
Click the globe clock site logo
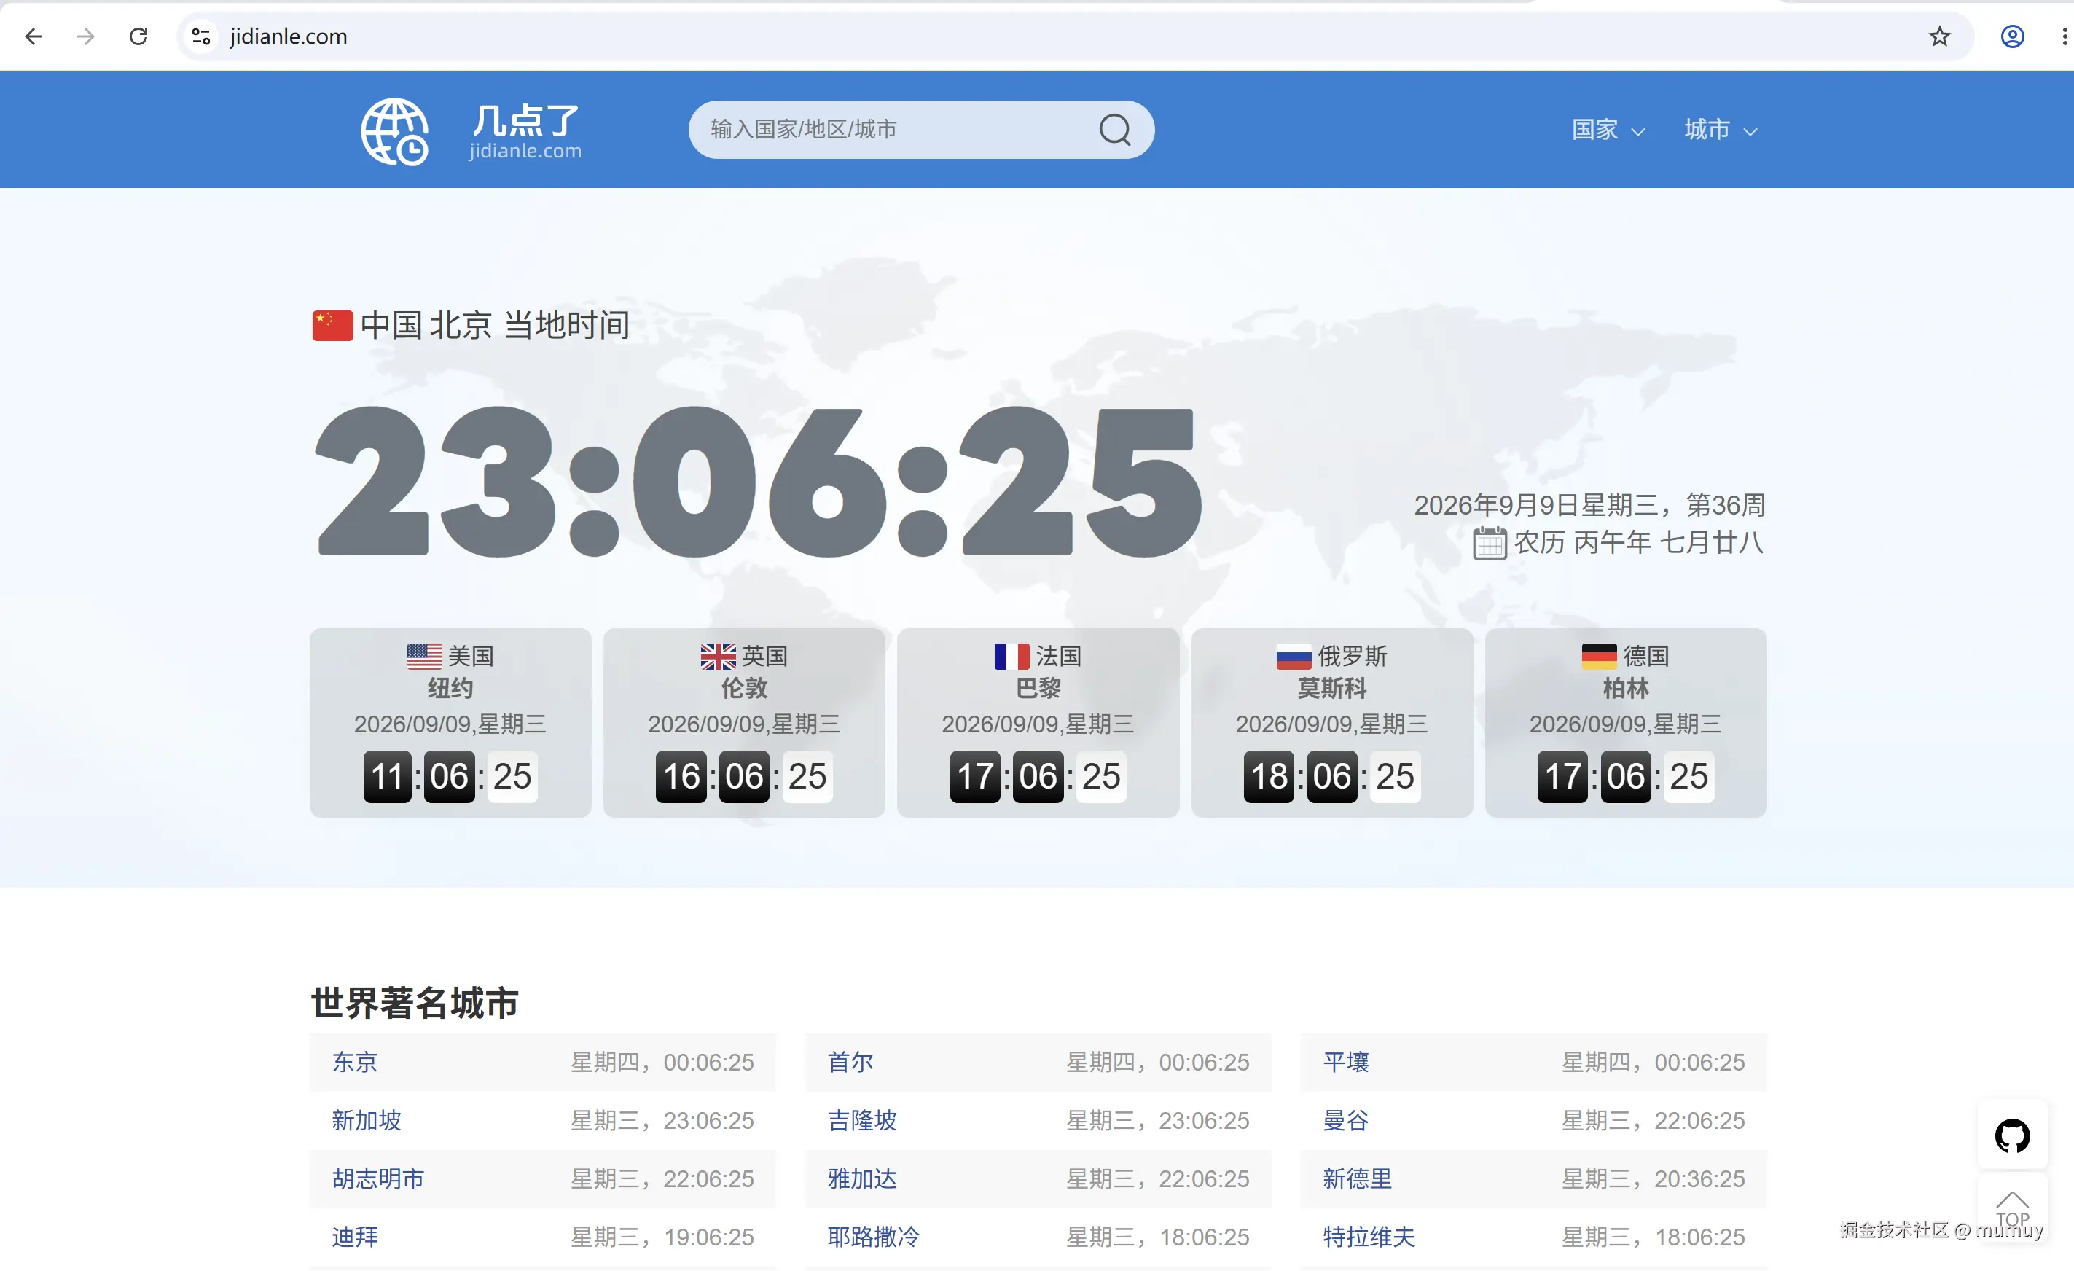(395, 131)
